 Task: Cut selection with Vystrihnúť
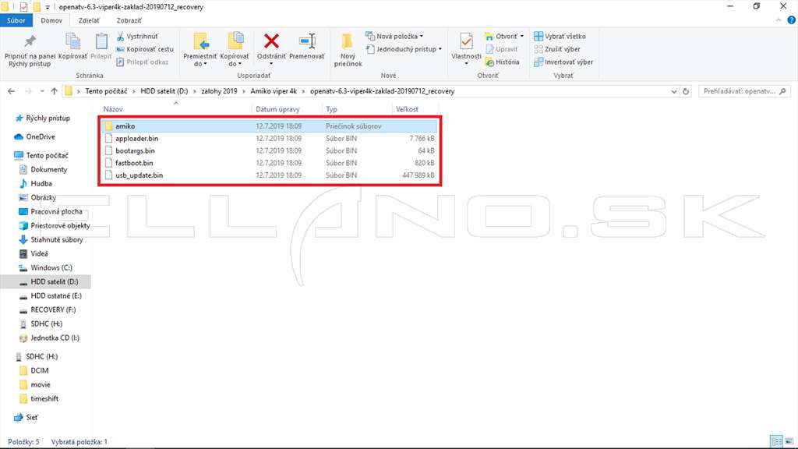coord(137,36)
